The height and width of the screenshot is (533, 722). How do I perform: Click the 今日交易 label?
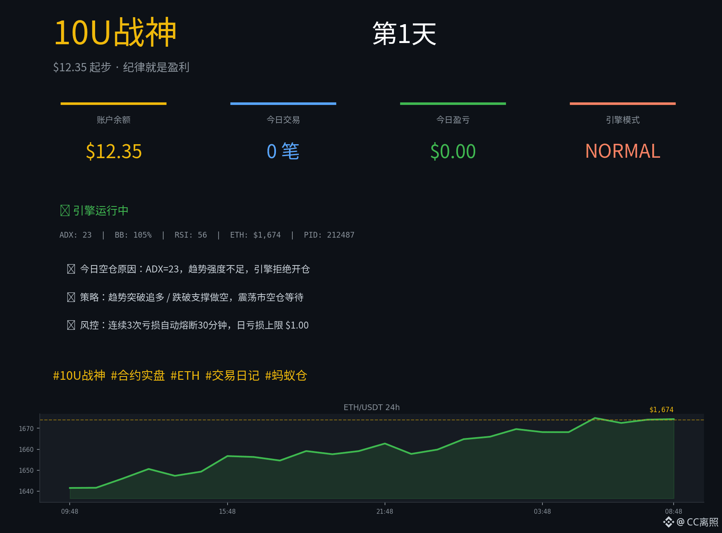click(x=283, y=120)
